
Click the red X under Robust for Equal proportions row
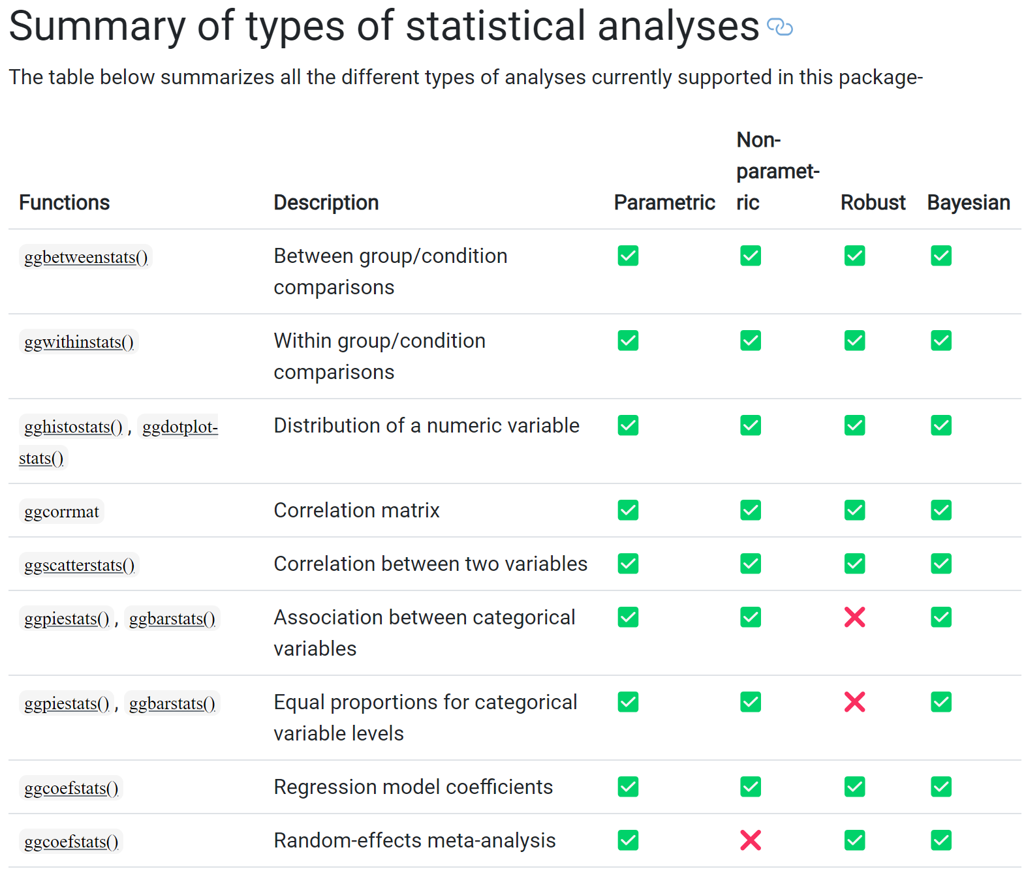(854, 702)
